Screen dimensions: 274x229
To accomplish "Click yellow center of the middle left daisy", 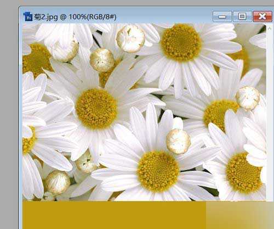I will 96,108.
